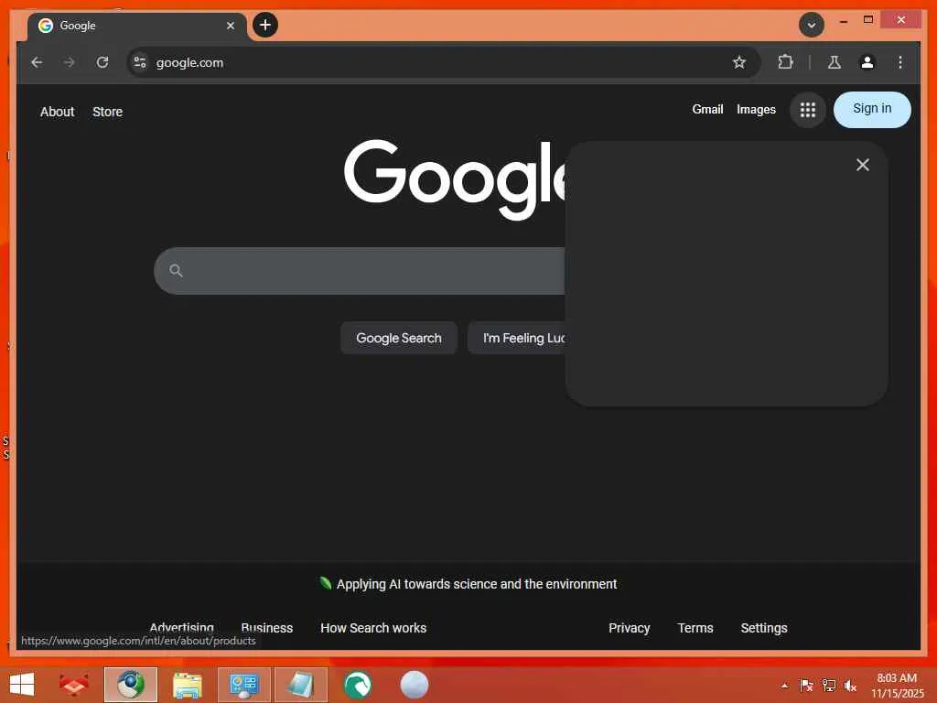Bookmark this page with the star icon
Viewport: 937px width, 703px height.
click(739, 62)
